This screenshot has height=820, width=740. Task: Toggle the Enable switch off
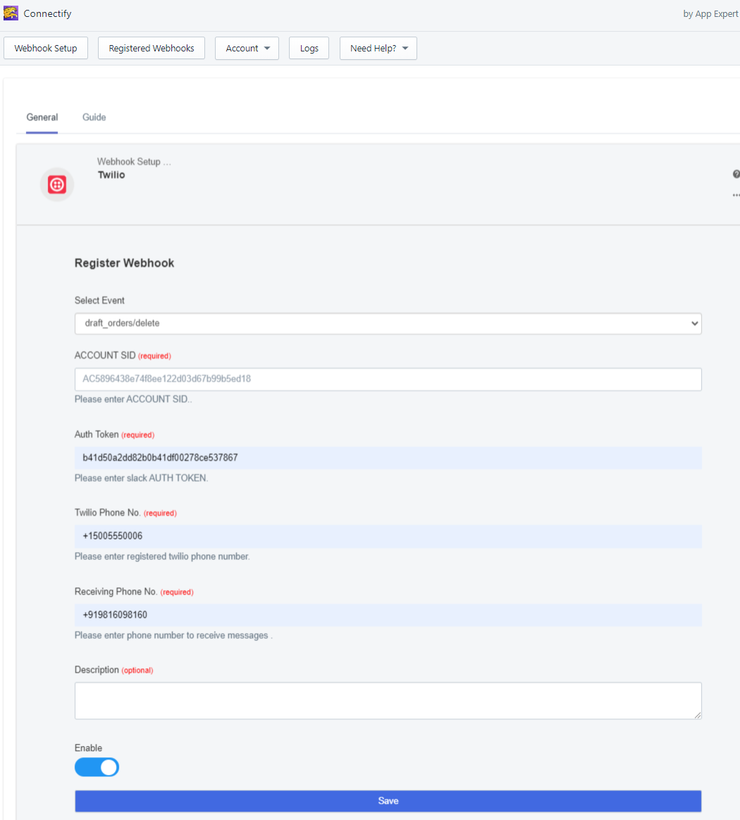pyautogui.click(x=97, y=767)
